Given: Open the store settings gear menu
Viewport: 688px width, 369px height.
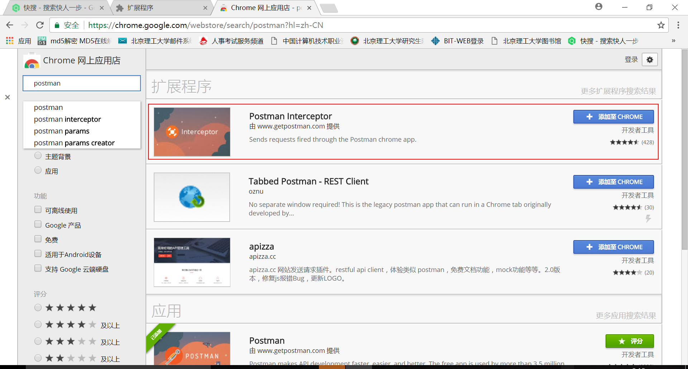Looking at the screenshot, I should tap(650, 60).
